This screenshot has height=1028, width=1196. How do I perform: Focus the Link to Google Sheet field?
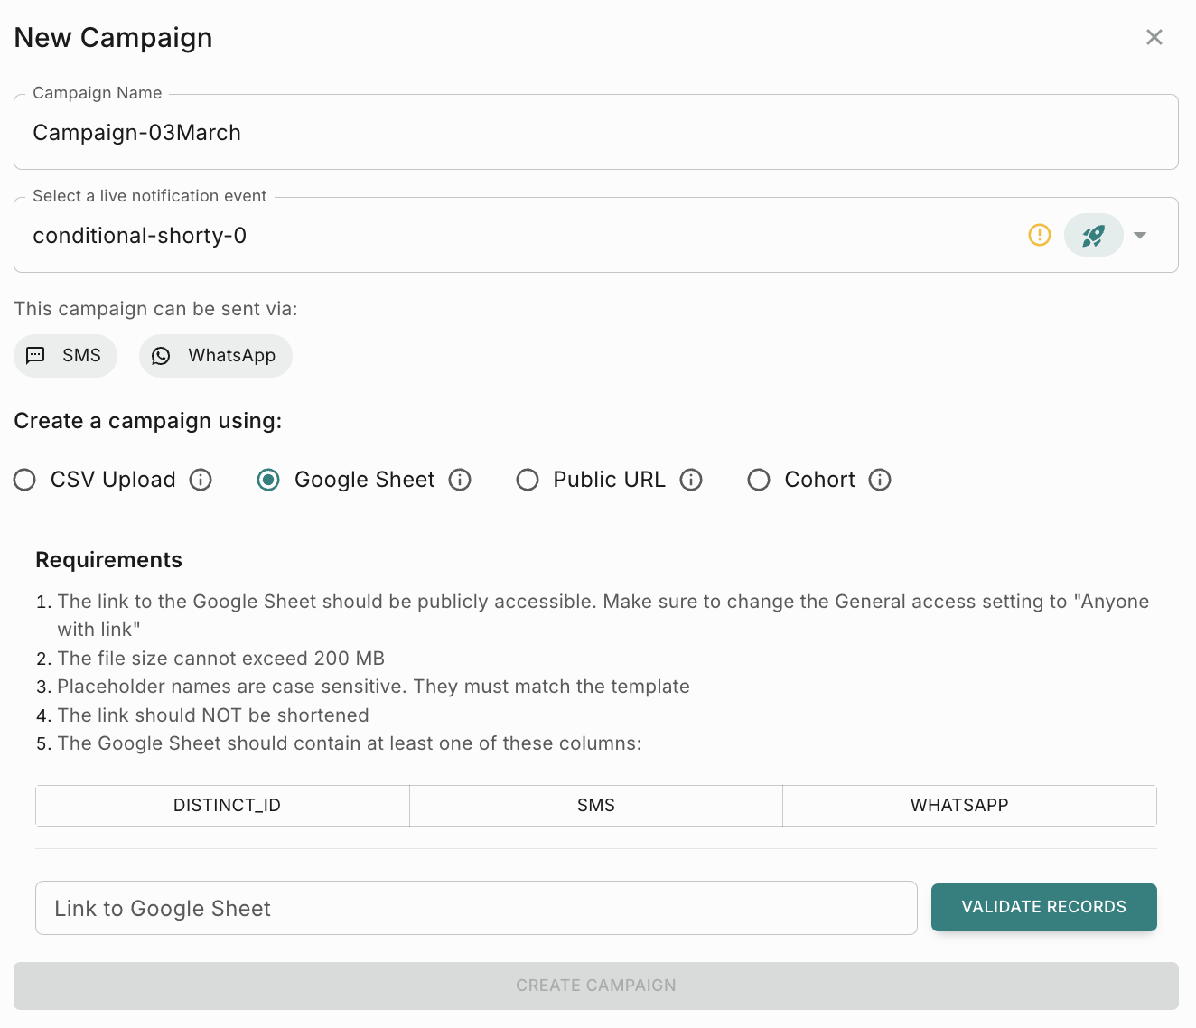point(476,909)
